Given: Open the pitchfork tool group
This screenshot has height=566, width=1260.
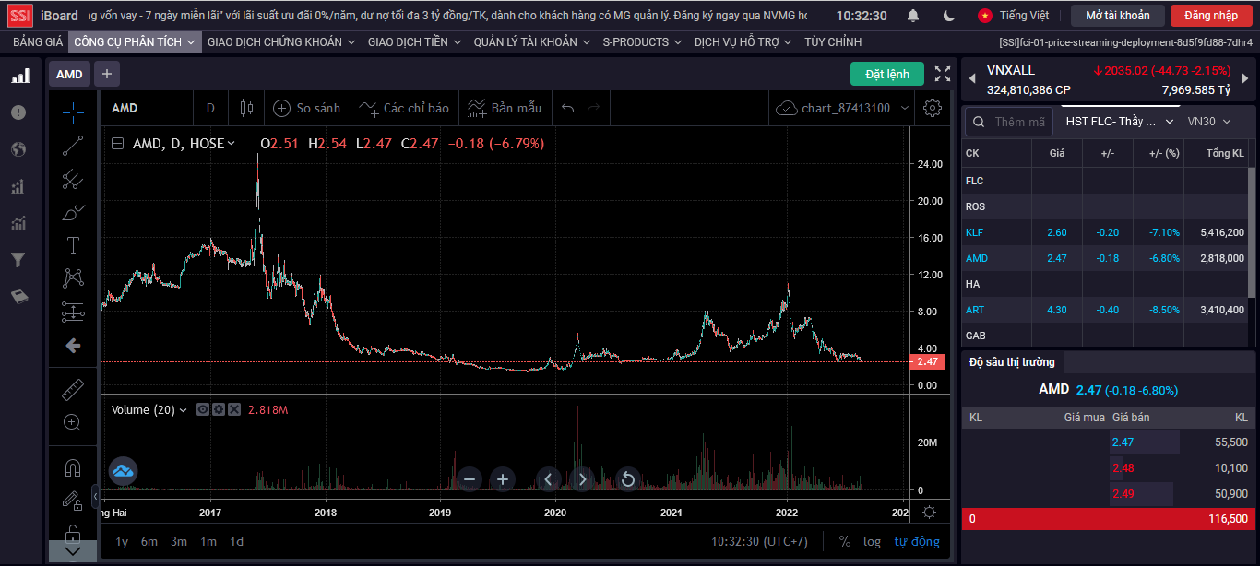Looking at the screenshot, I should point(73,179).
